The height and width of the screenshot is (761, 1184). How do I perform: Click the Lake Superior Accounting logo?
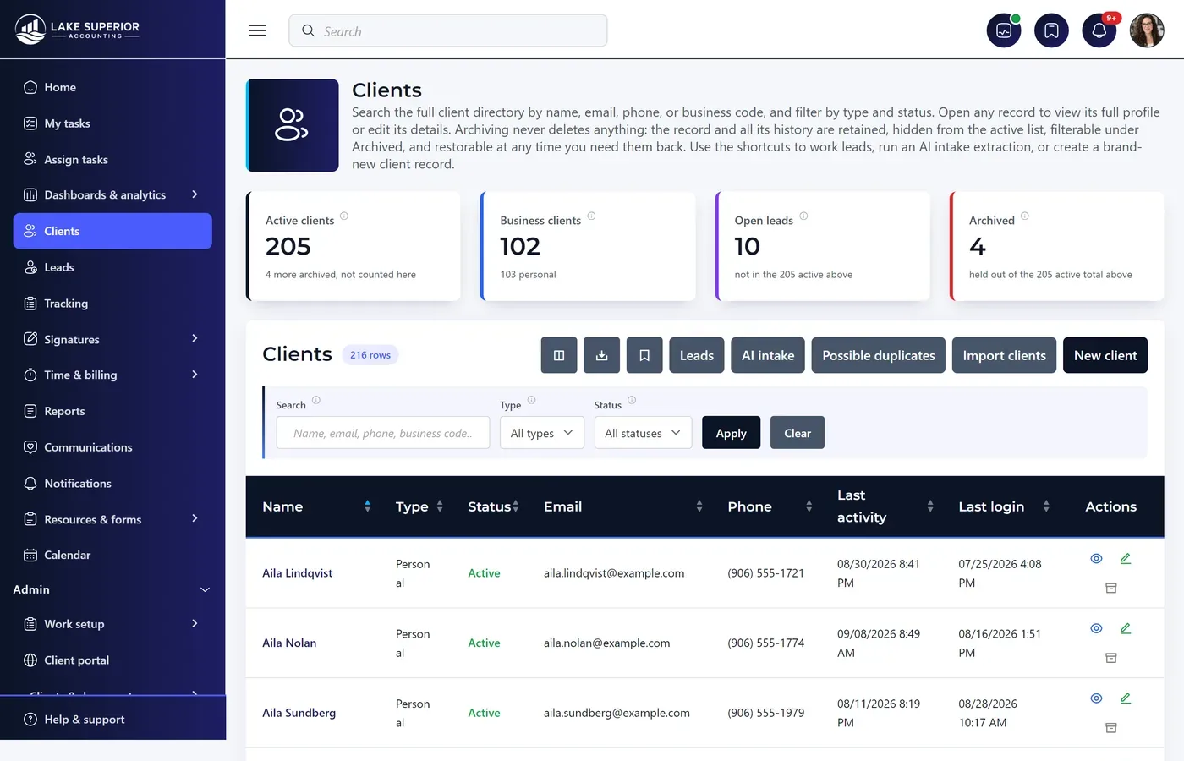tap(78, 30)
